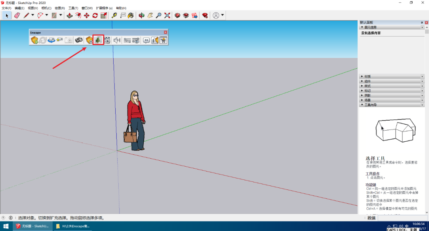
Task: Toggle Enscape VR headset mode
Action: tap(79, 40)
